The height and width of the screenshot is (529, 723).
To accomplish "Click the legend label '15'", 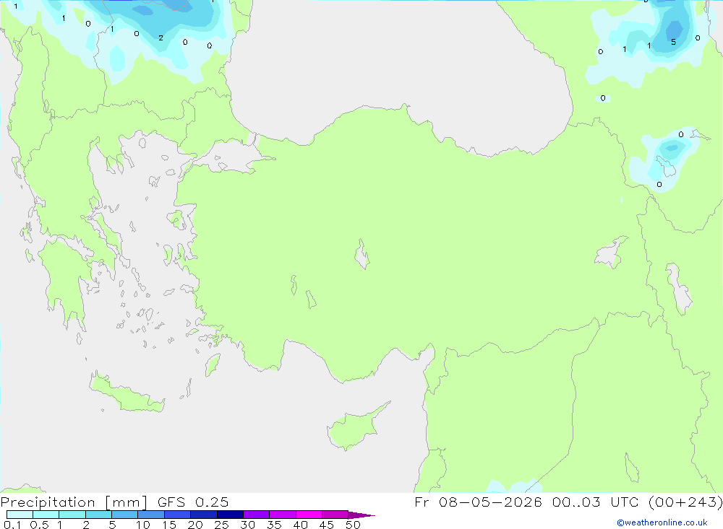I will 169,525.
